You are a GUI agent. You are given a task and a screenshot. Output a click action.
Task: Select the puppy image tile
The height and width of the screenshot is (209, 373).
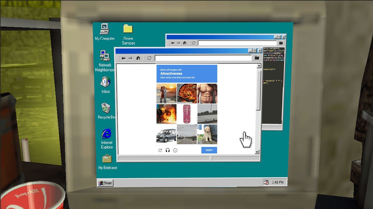pyautogui.click(x=207, y=134)
